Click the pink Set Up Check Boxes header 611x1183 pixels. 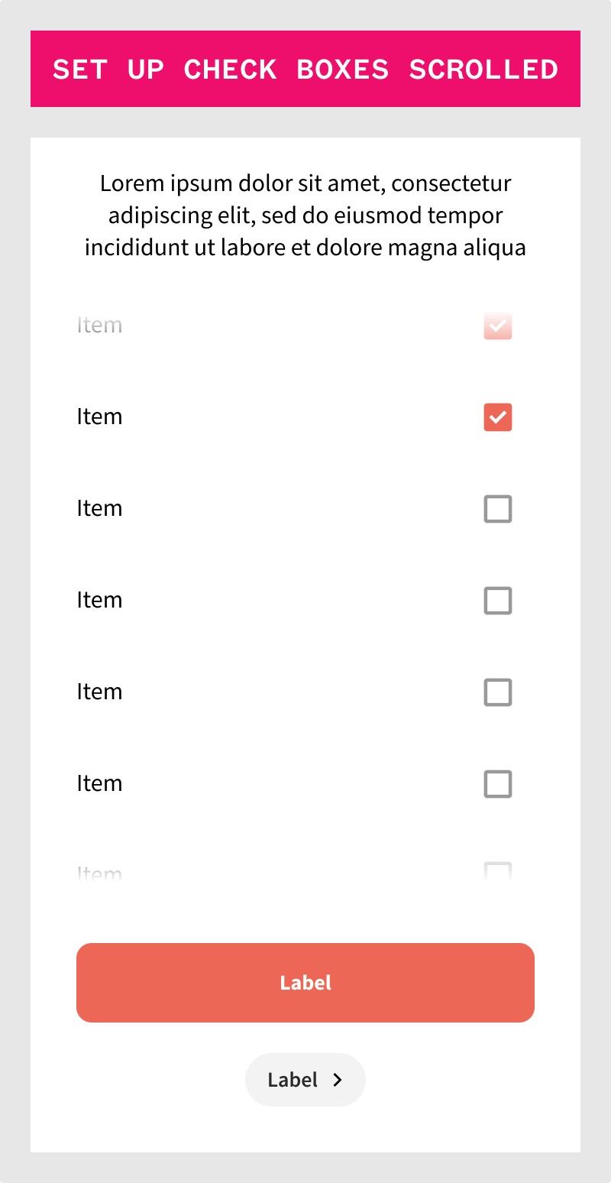305,69
